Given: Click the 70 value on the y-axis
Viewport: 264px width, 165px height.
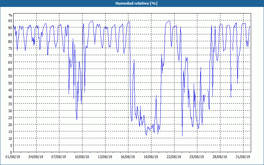Looking at the screenshot, I should [x=10, y=55].
